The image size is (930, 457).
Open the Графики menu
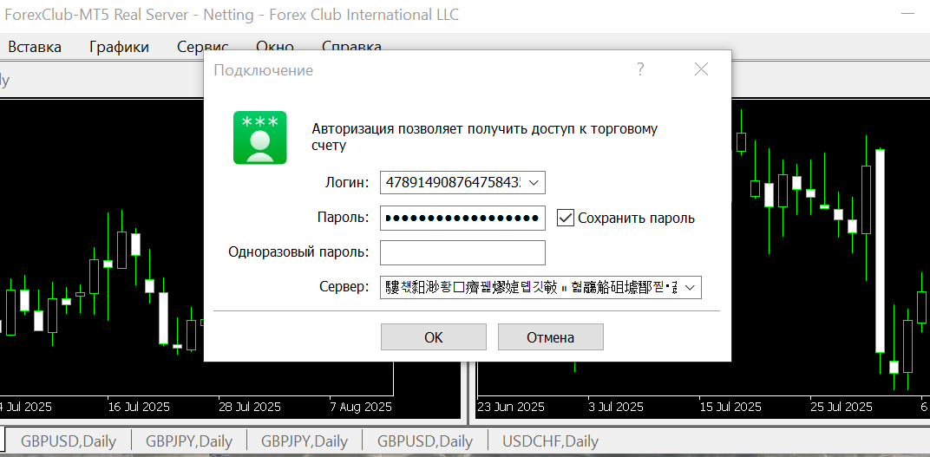(x=119, y=47)
